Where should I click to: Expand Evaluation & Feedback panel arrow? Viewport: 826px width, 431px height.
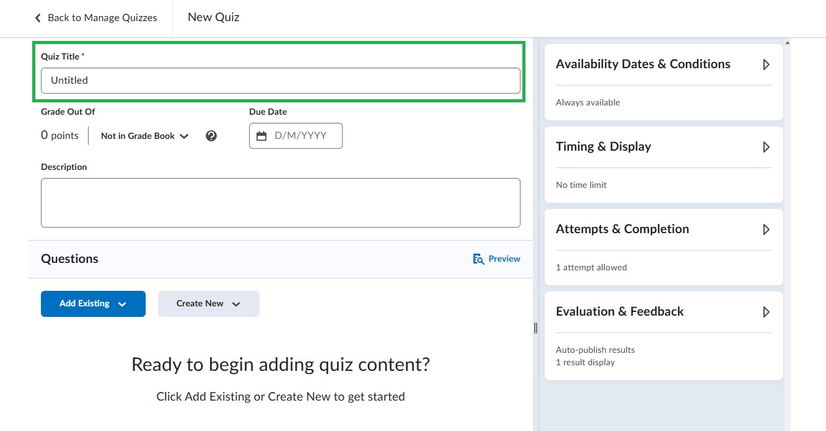766,312
